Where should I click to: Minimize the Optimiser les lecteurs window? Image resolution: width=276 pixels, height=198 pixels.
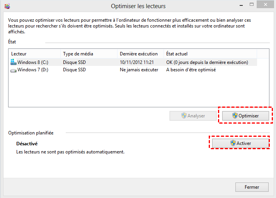click(241, 5)
